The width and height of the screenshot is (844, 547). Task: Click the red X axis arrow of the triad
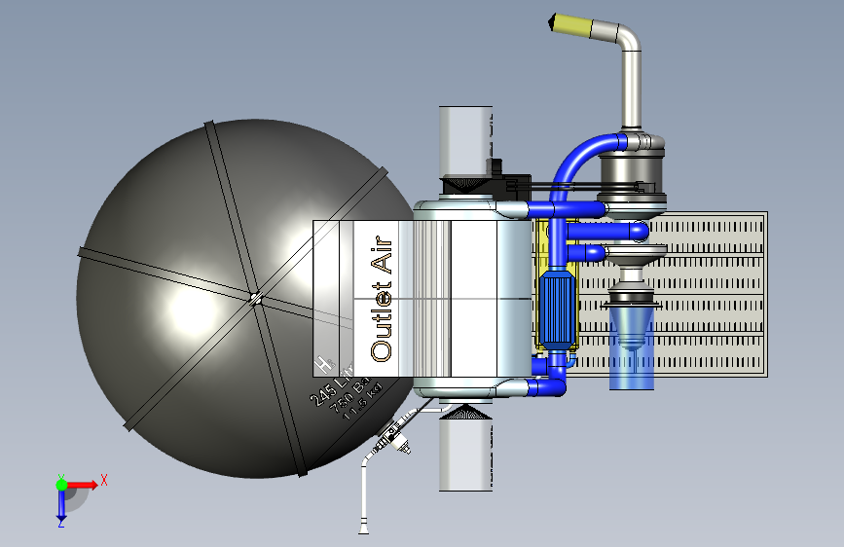(x=82, y=485)
